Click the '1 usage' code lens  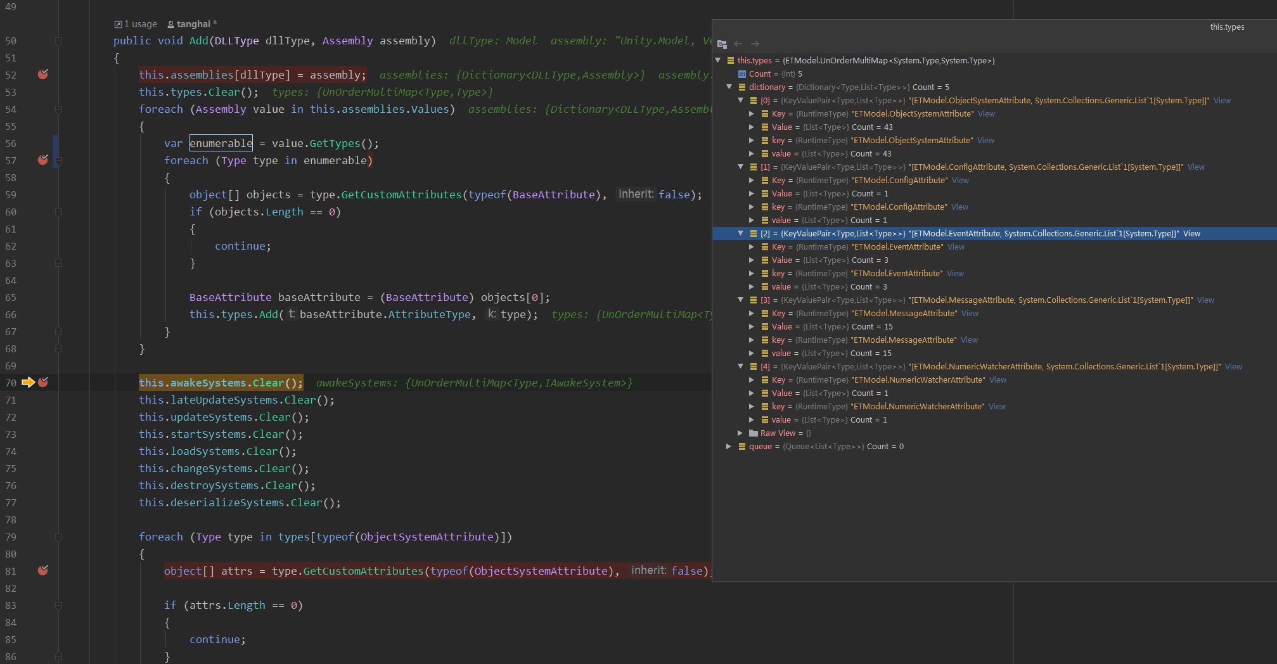pyautogui.click(x=136, y=24)
